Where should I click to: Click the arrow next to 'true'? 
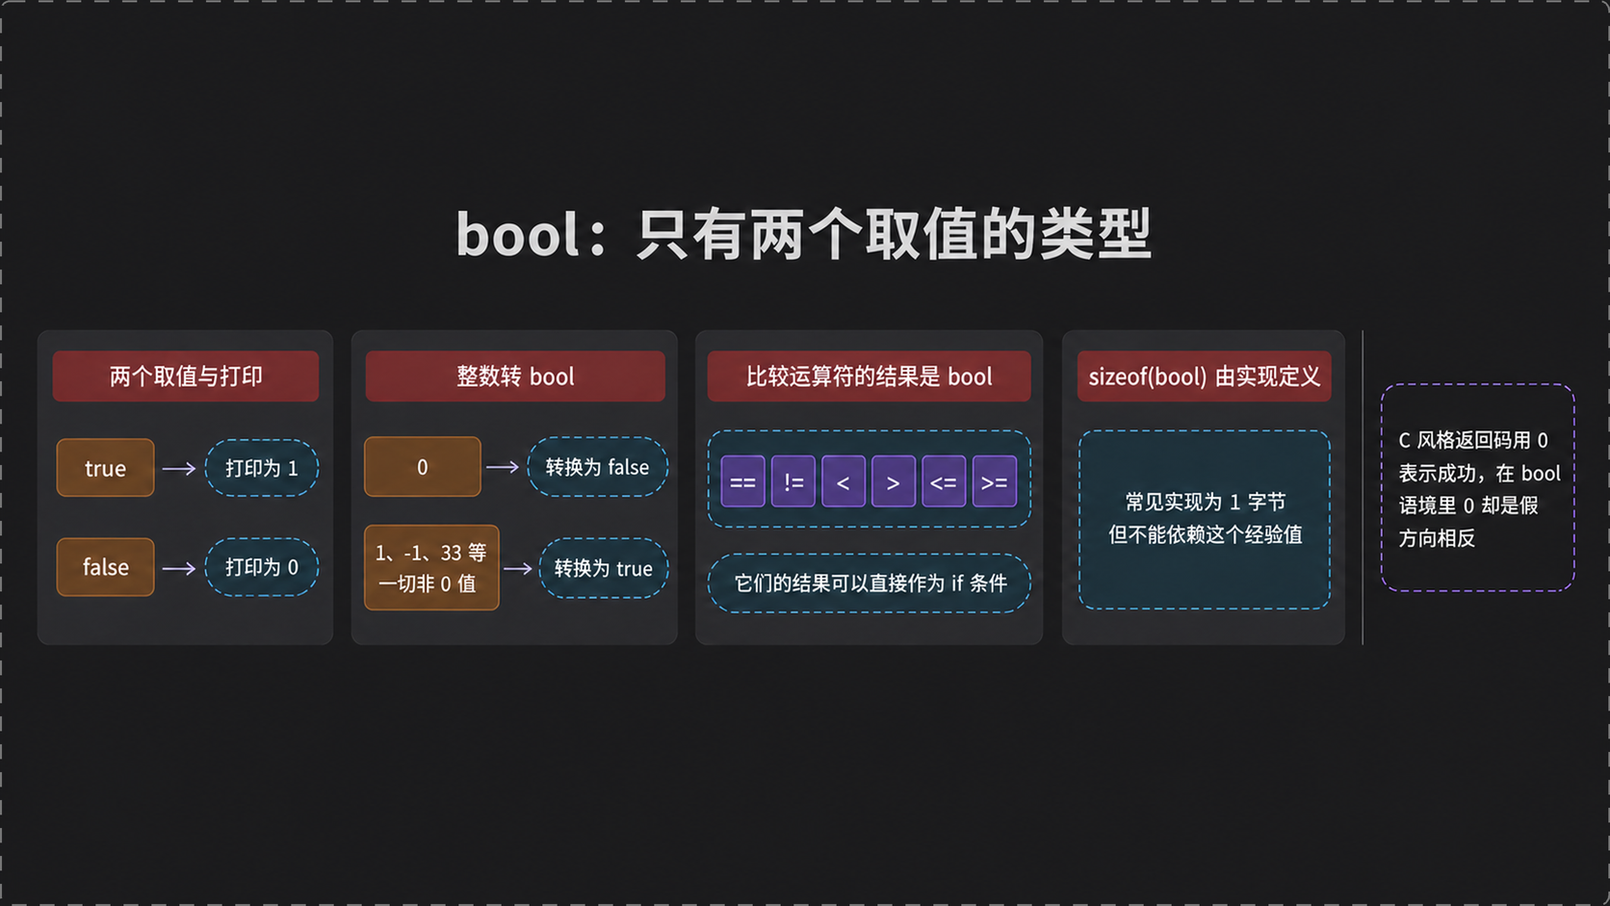(x=179, y=469)
